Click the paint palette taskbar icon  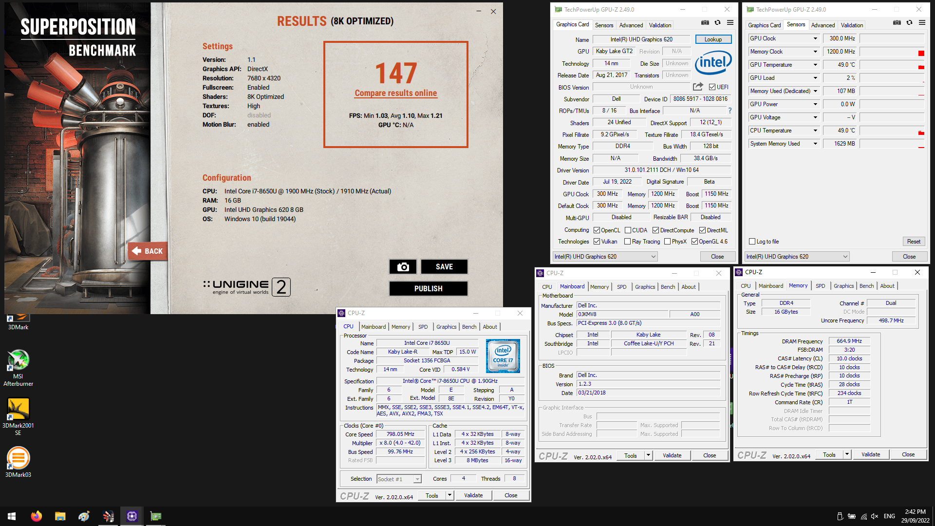pyautogui.click(x=84, y=516)
